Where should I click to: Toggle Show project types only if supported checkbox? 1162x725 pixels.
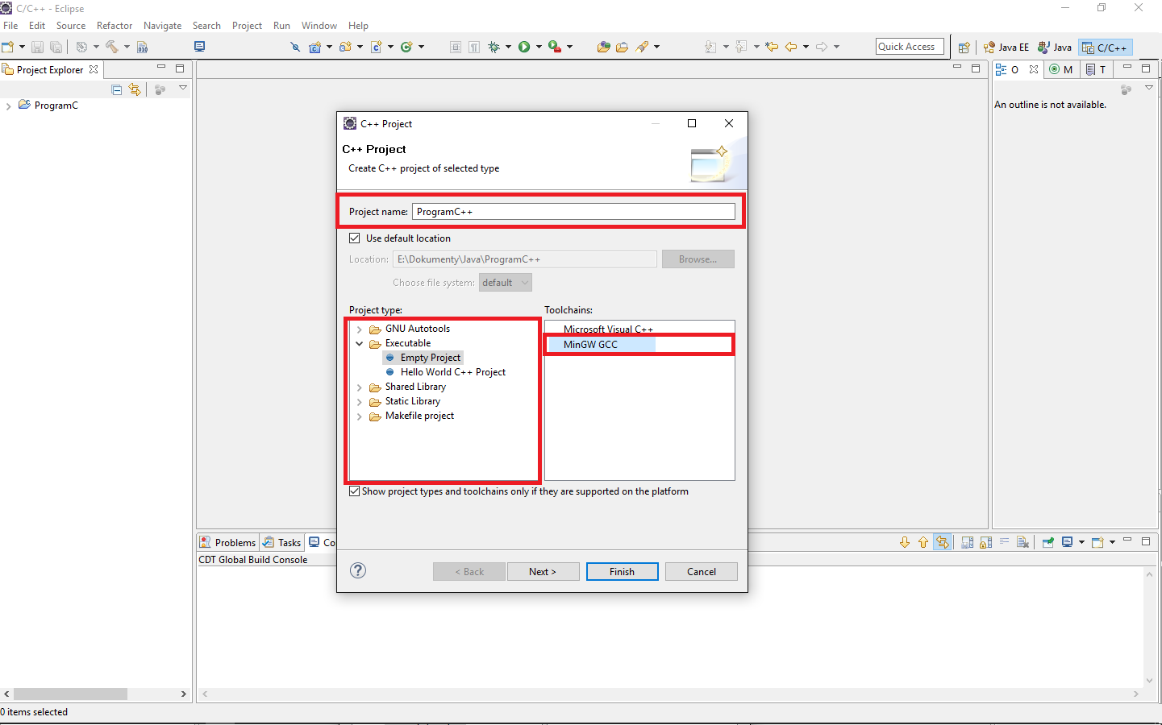point(354,491)
